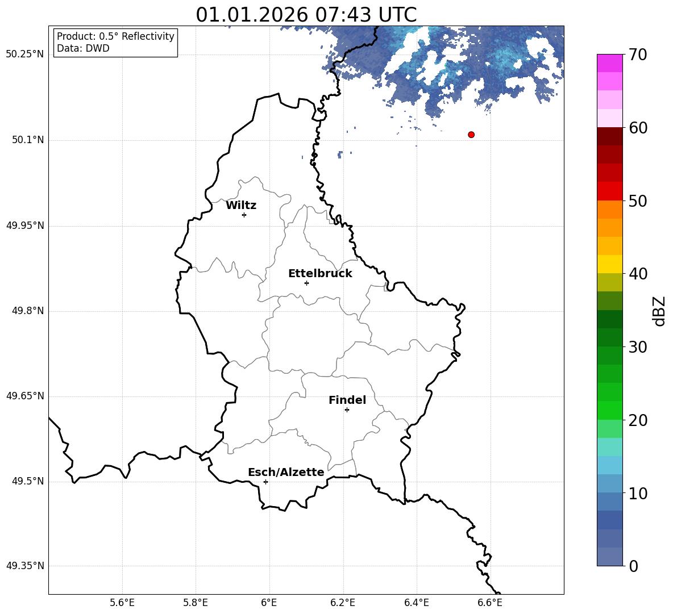Screen dimensions: 673x614
Task: Select the Ettelbruck label text
Action: 320,274
